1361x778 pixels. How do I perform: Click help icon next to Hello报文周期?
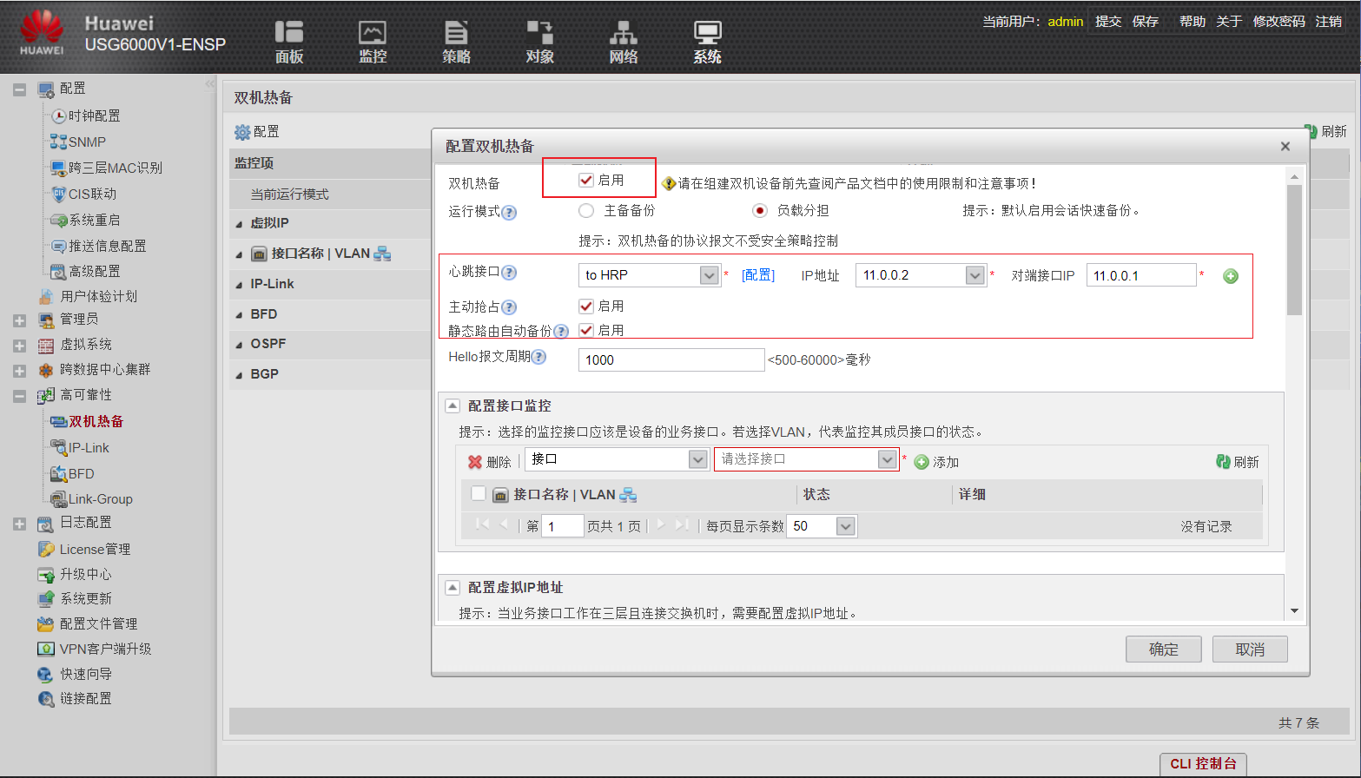pyautogui.click(x=538, y=357)
